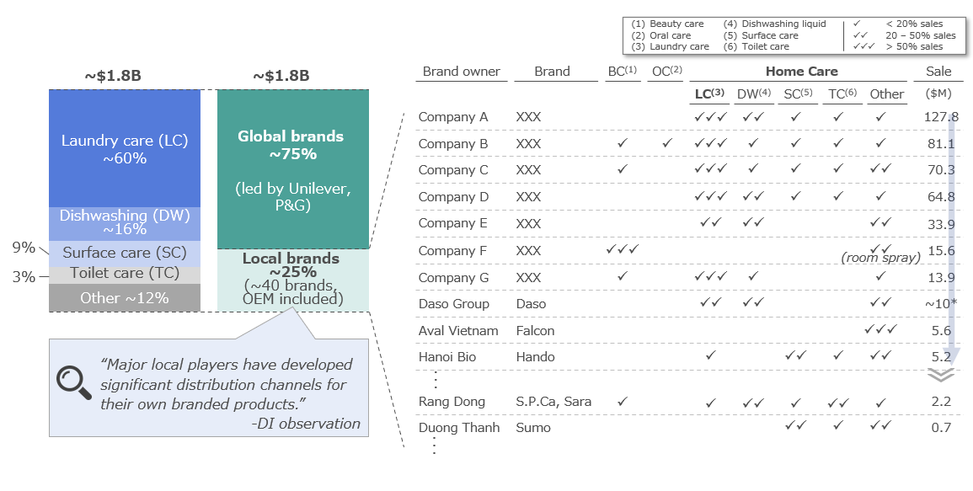
Task: Click the ~$1.8B total above Laundry care bar
Action: point(113,76)
